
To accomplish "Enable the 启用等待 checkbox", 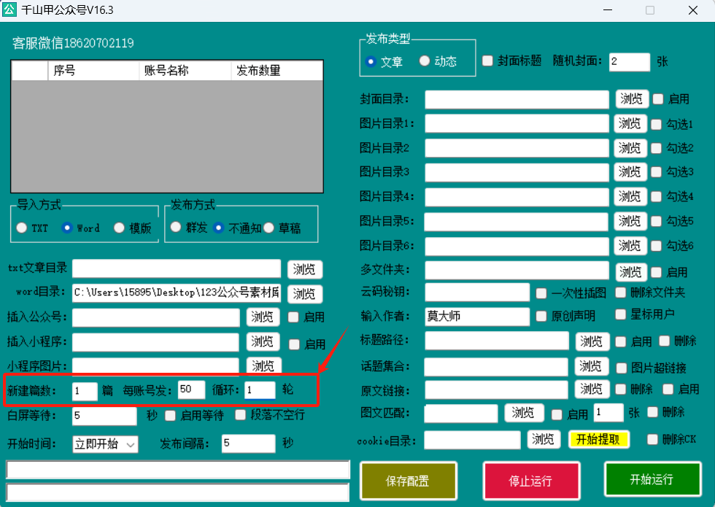I will pos(170,415).
